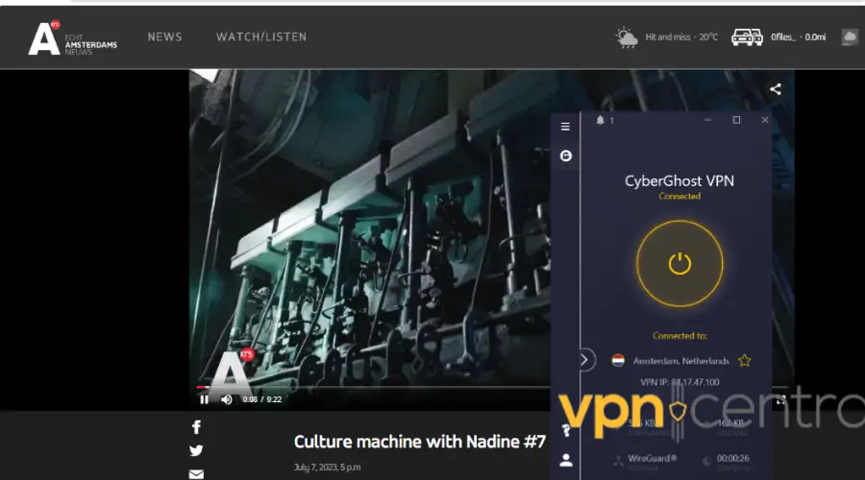Click the WireGuard protocol label
This screenshot has width=865, height=480.
(x=652, y=459)
